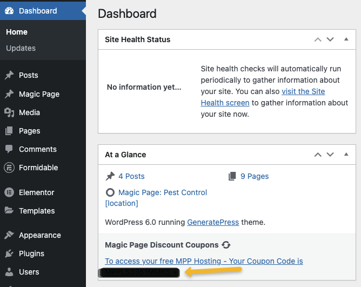Click the Formidable icon in sidebar

tap(9, 168)
